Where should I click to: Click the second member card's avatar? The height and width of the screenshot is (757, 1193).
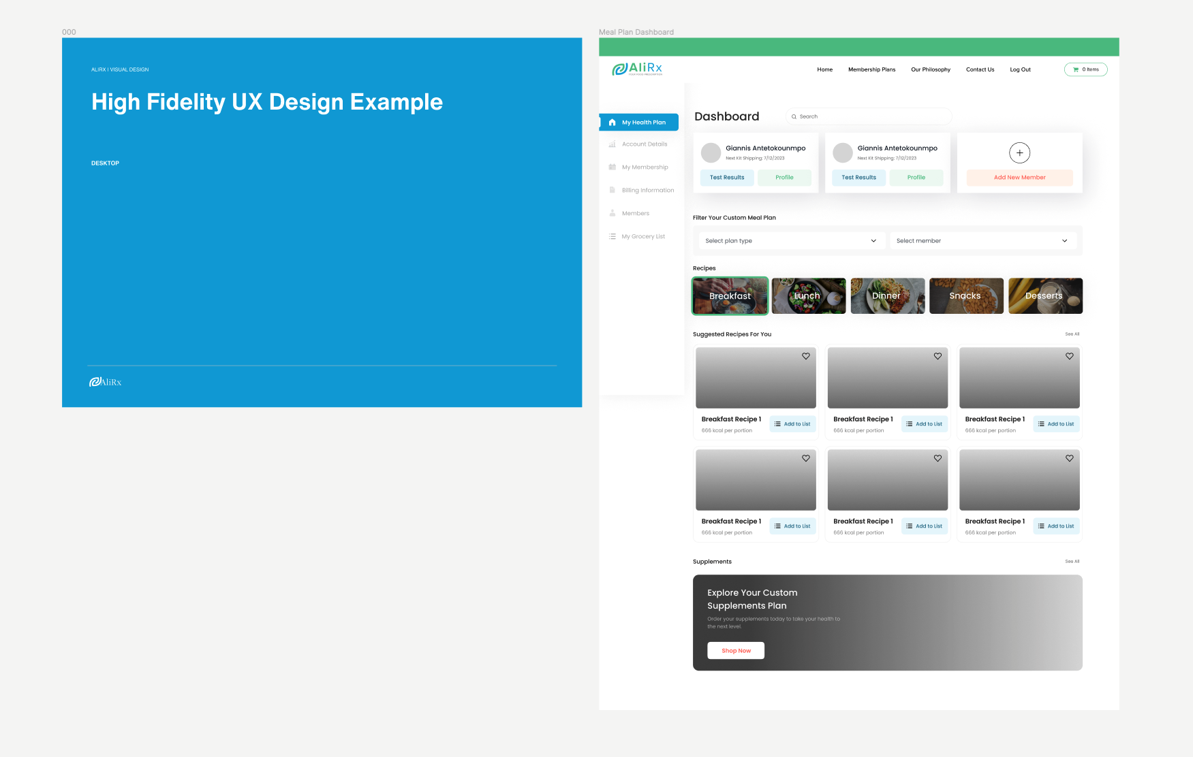tap(843, 152)
